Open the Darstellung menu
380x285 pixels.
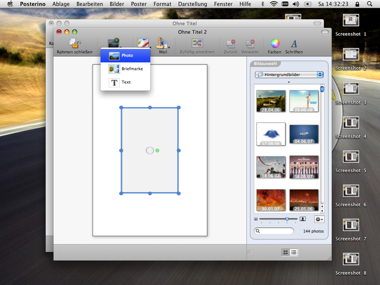click(x=193, y=4)
